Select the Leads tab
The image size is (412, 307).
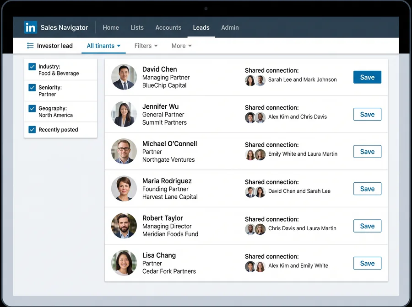(x=201, y=27)
